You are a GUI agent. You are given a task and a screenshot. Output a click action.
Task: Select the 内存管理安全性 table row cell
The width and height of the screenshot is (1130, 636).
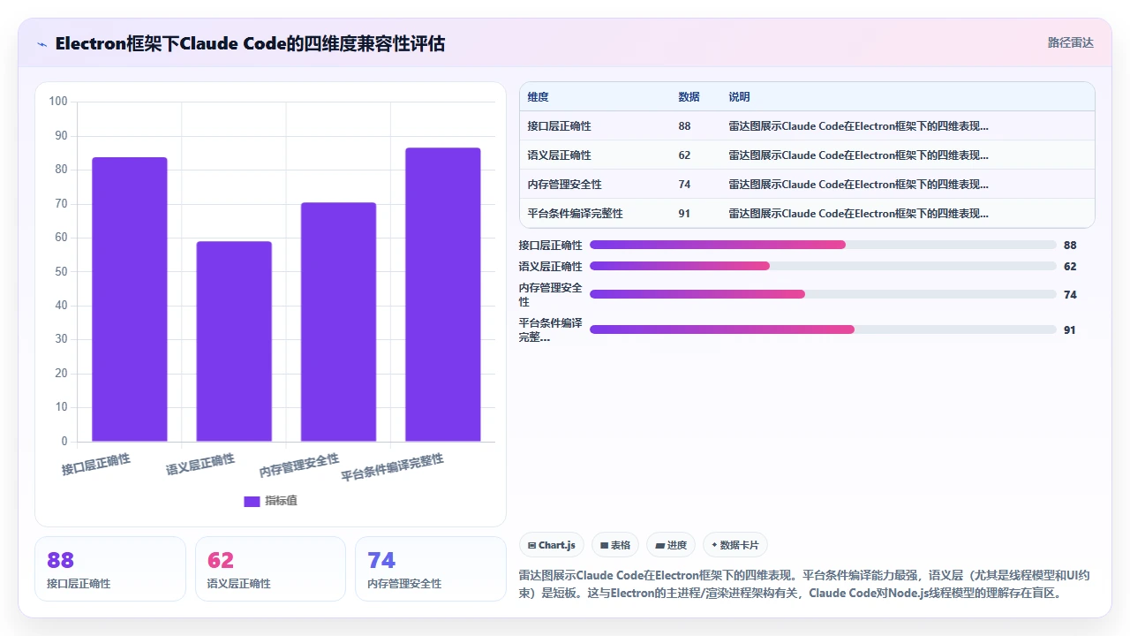tap(564, 185)
